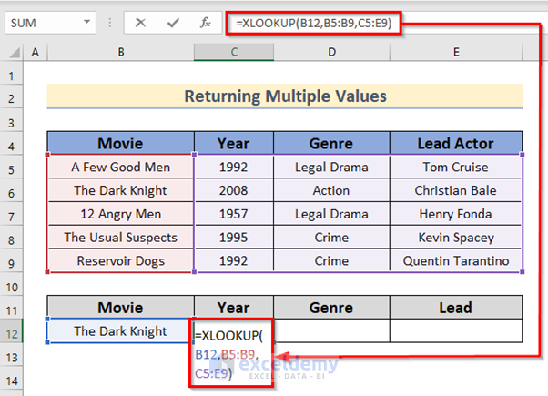Click the cell containing The Dark Knight lookup value
Viewport: 548px width, 396px height.
120,330
